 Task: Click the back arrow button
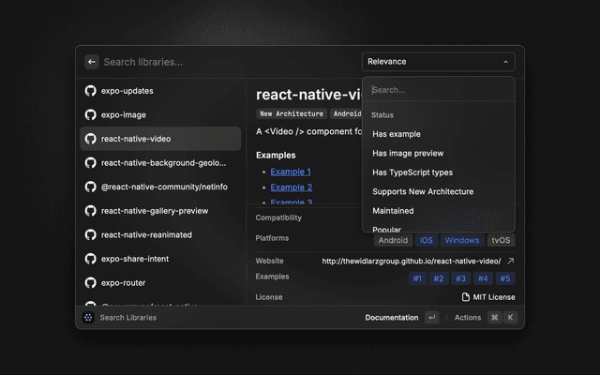(92, 62)
